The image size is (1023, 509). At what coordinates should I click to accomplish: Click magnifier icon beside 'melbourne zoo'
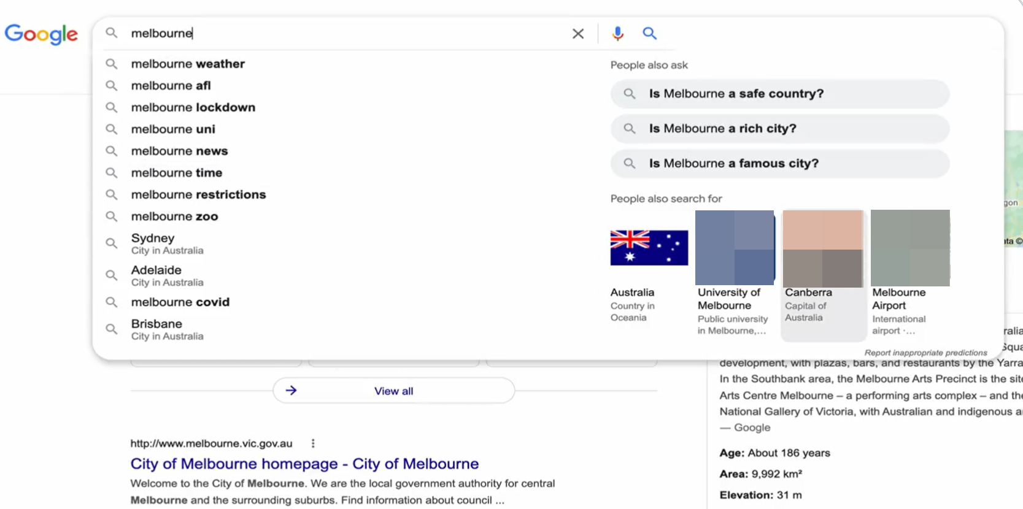(111, 216)
